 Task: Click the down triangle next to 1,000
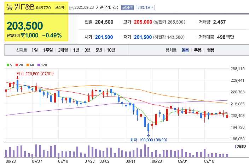[23, 35]
